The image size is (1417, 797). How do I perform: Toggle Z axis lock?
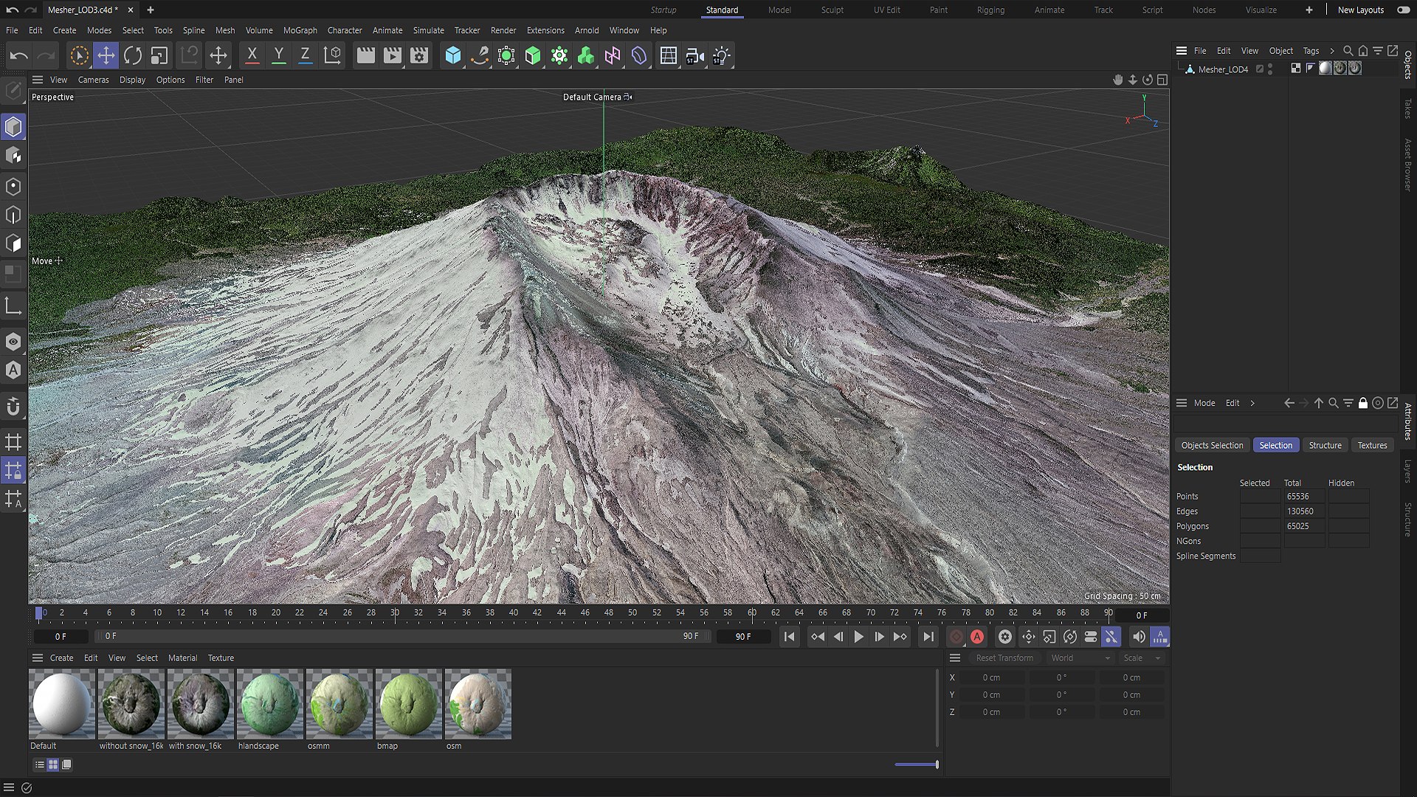coord(305,55)
